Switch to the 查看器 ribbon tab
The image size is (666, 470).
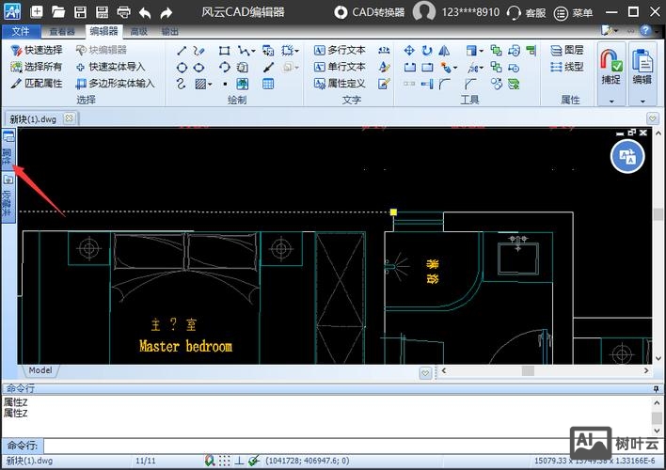(x=62, y=31)
